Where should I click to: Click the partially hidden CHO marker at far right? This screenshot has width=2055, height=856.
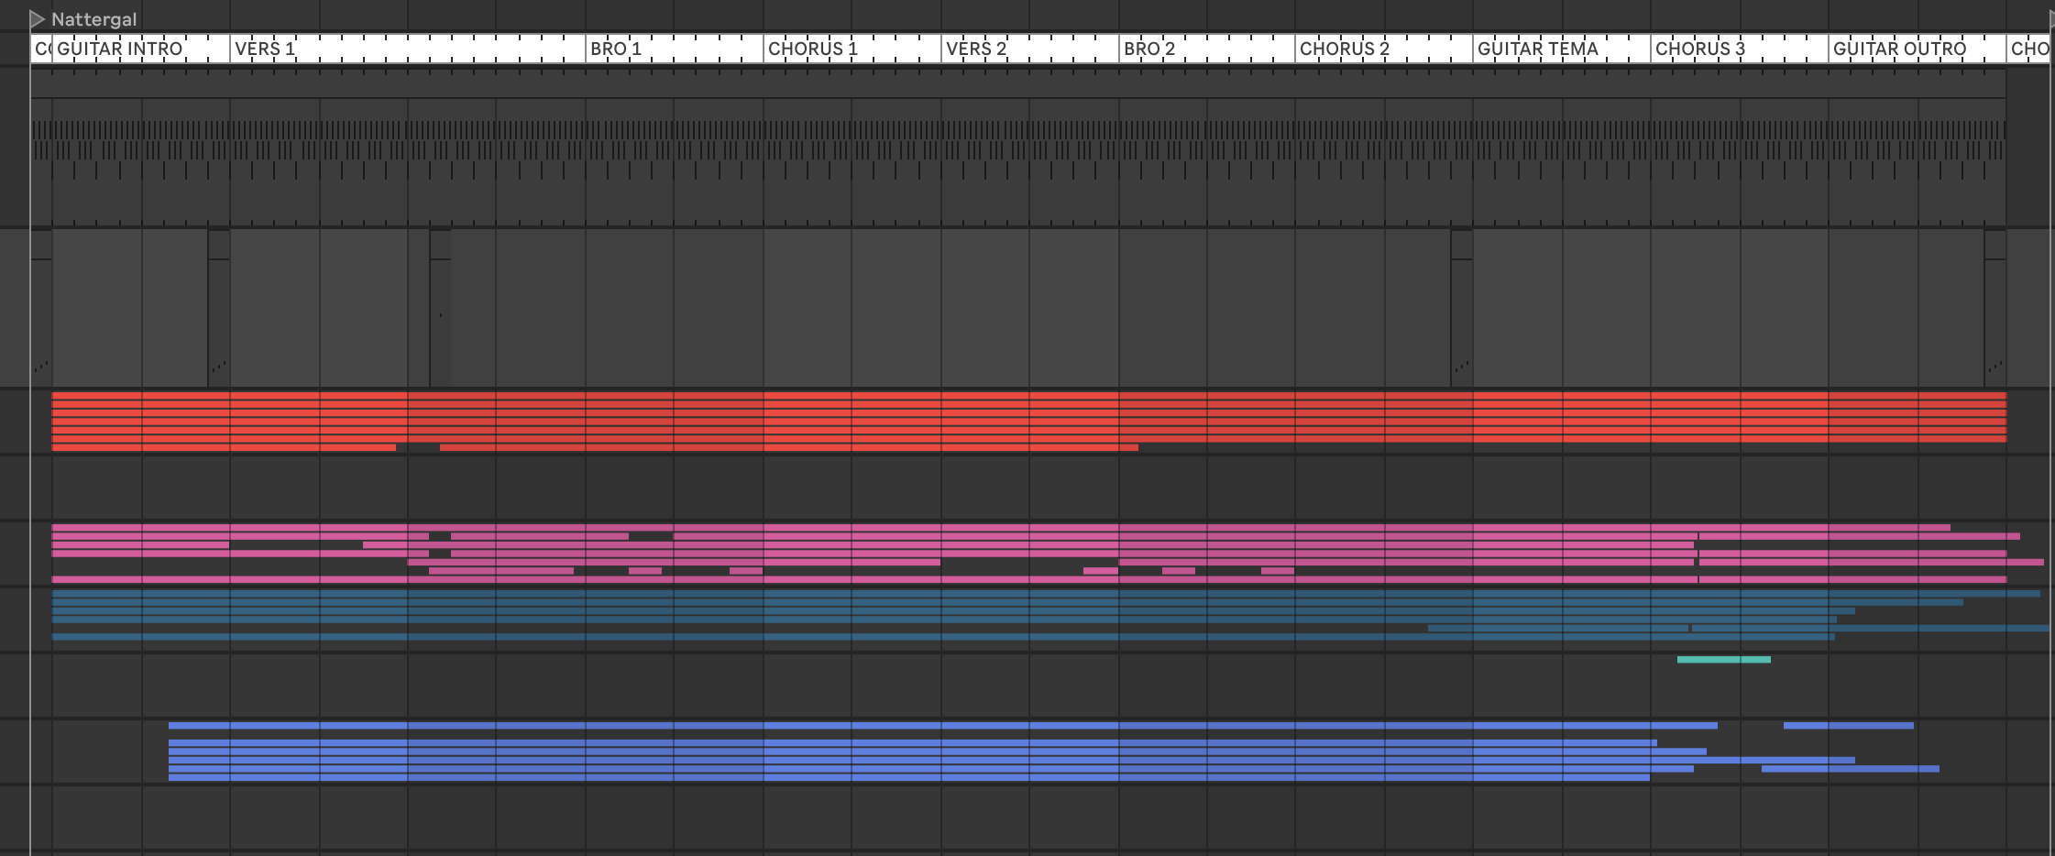(2029, 49)
